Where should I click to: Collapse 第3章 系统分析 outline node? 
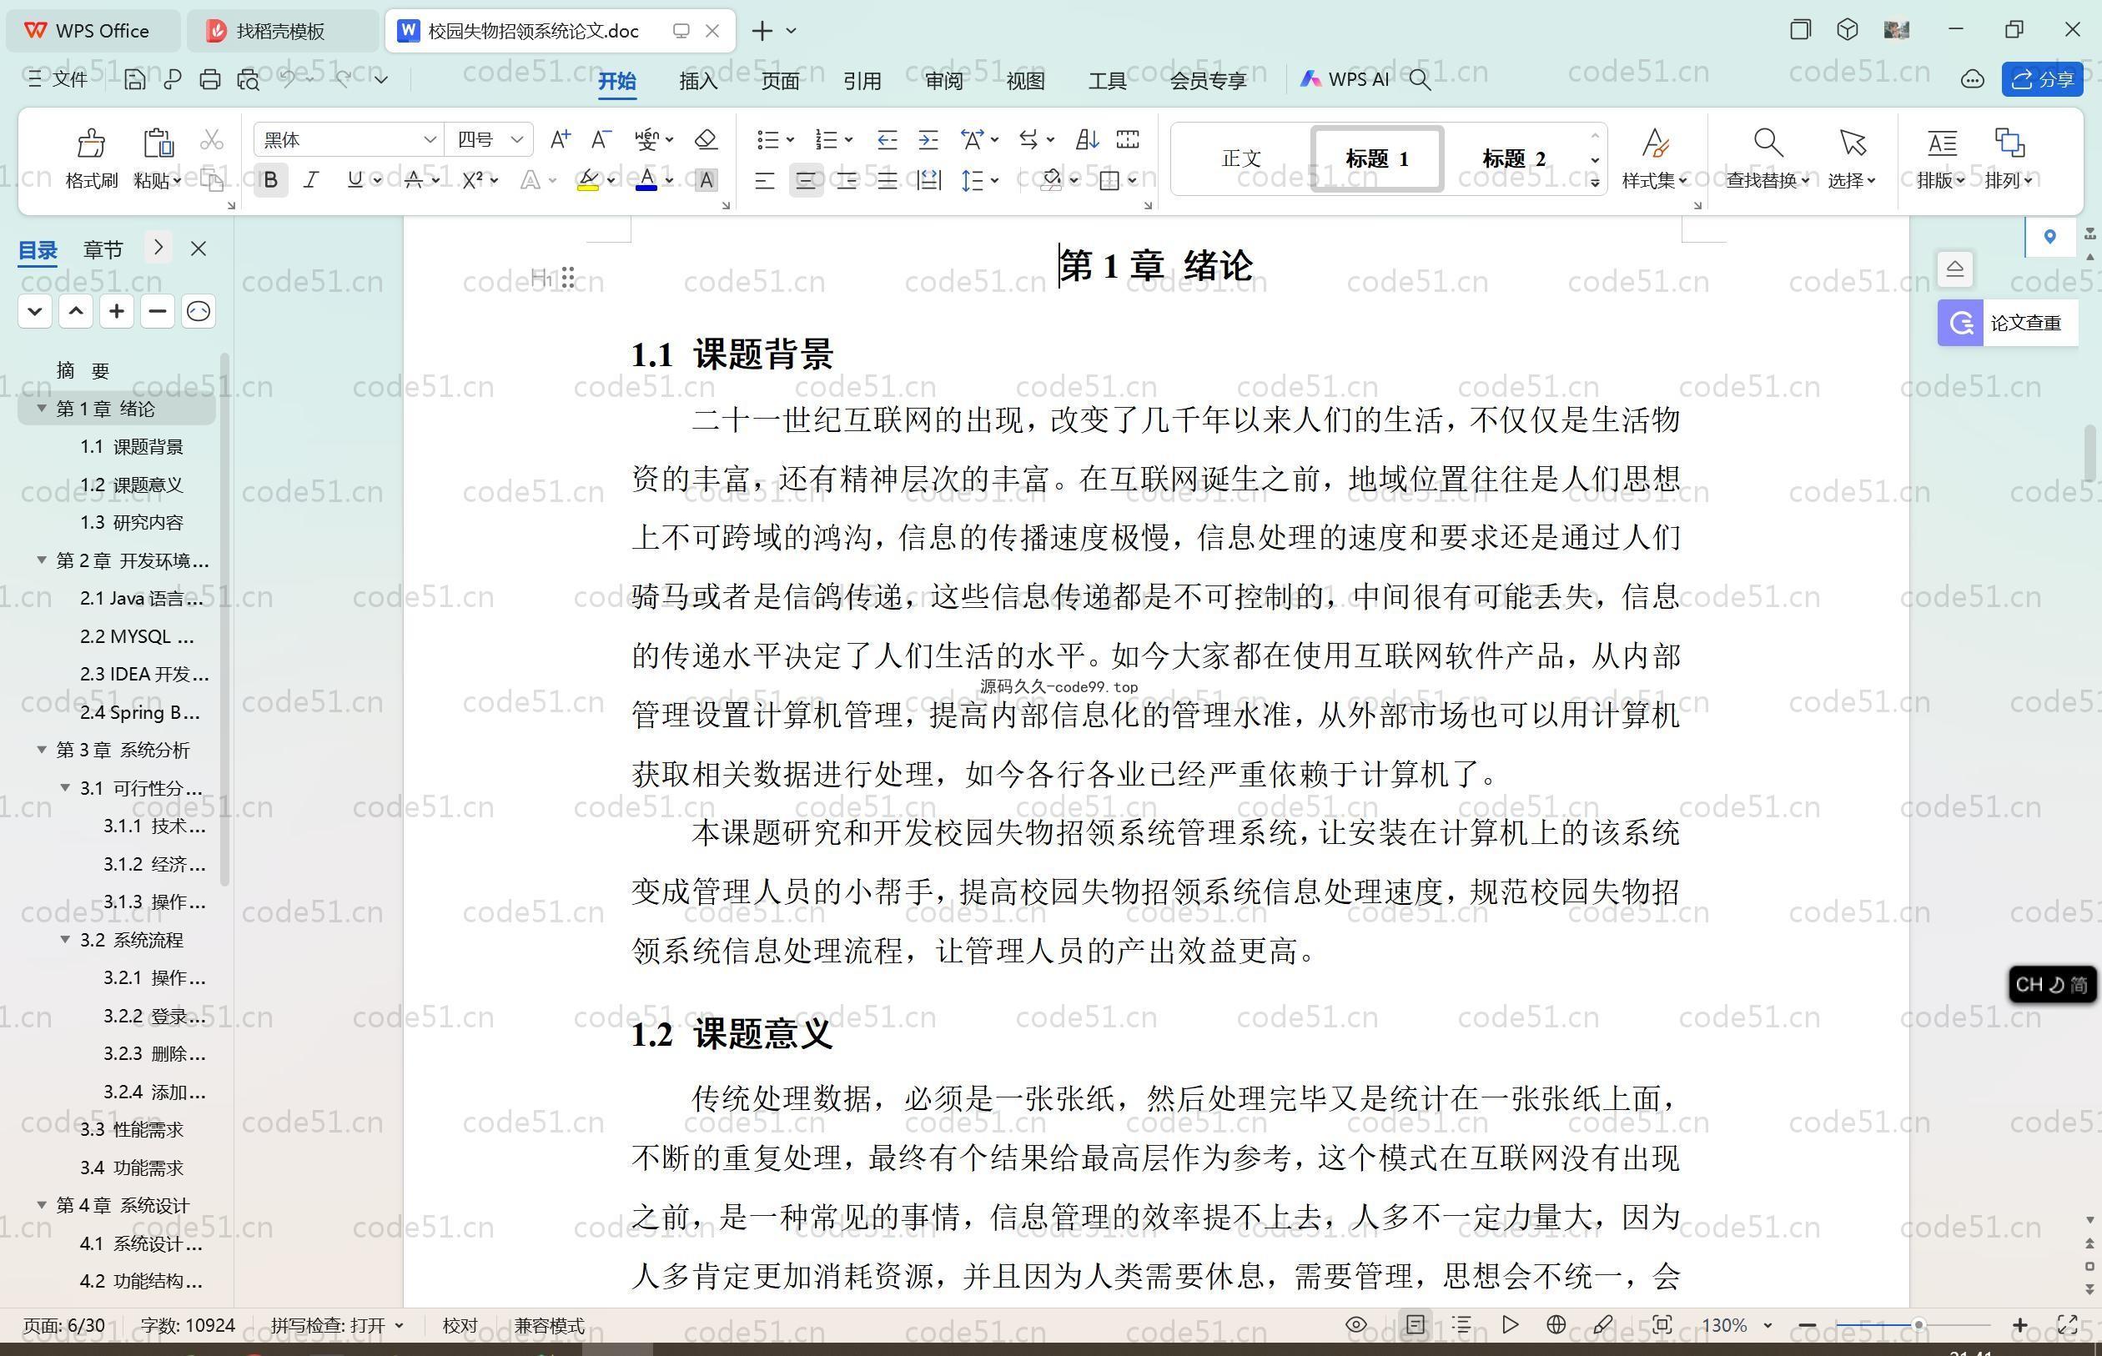[x=41, y=750]
